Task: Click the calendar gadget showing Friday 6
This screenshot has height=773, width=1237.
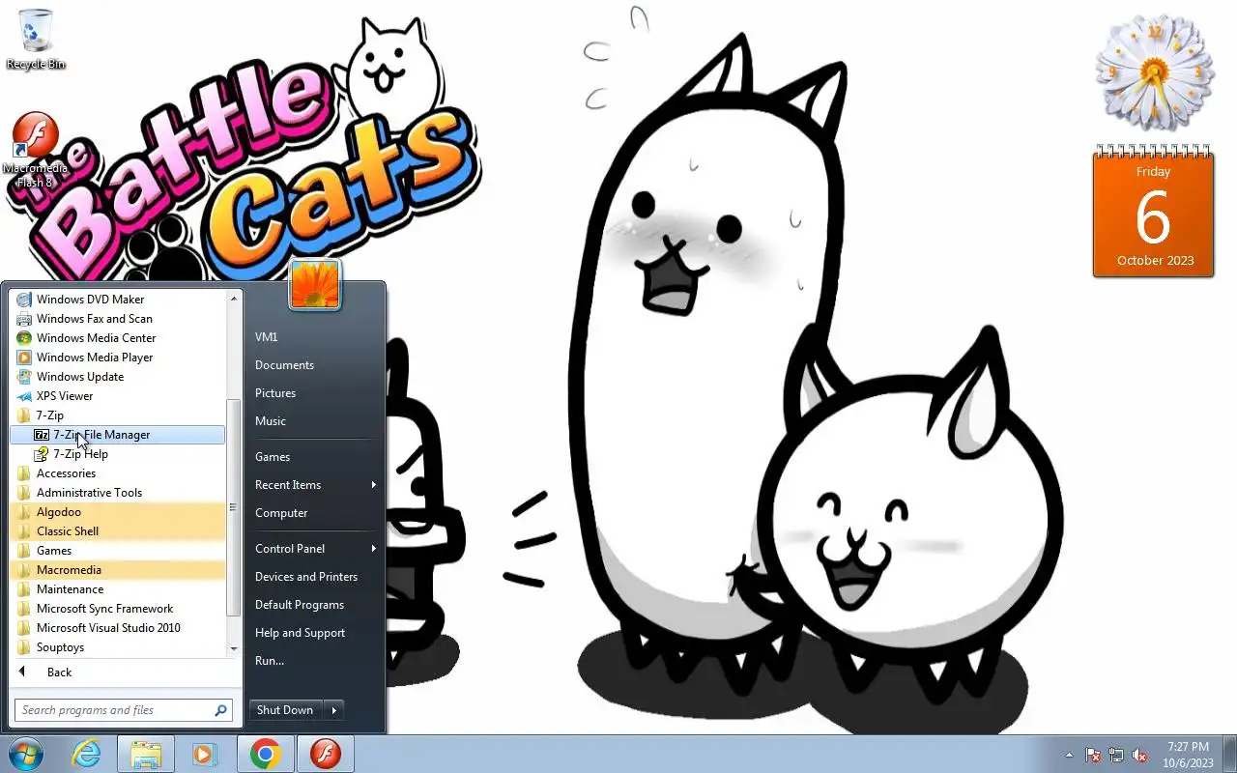Action: 1153,213
